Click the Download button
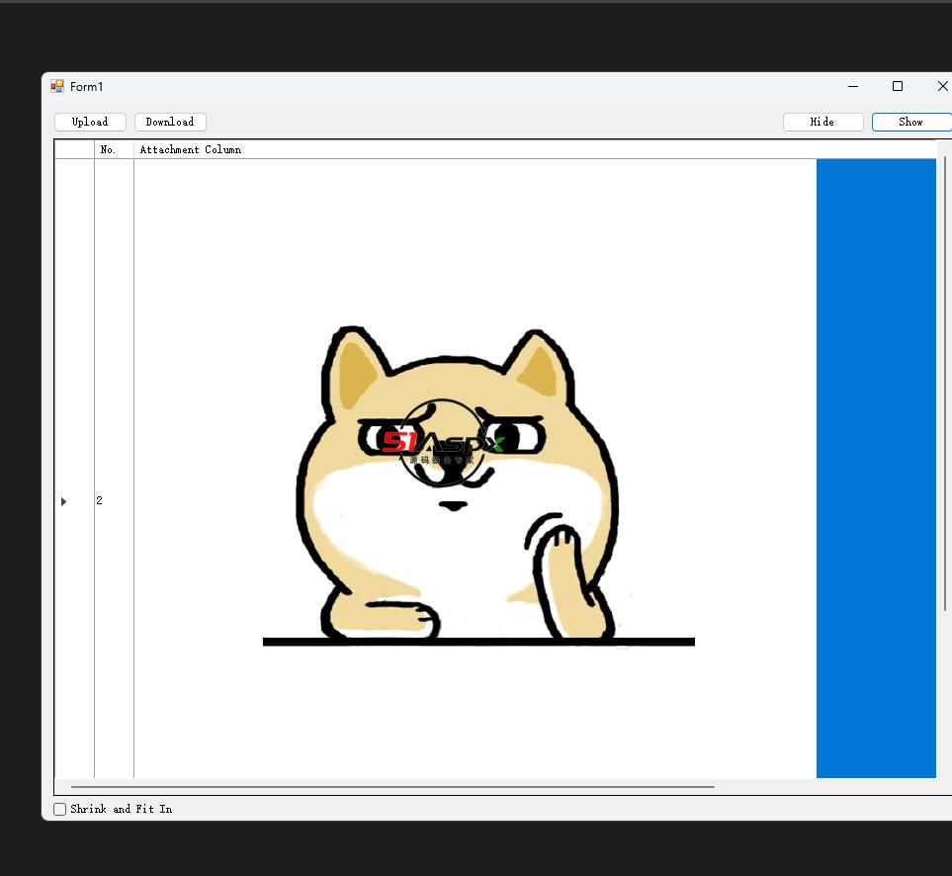The image size is (952, 876). tap(170, 122)
